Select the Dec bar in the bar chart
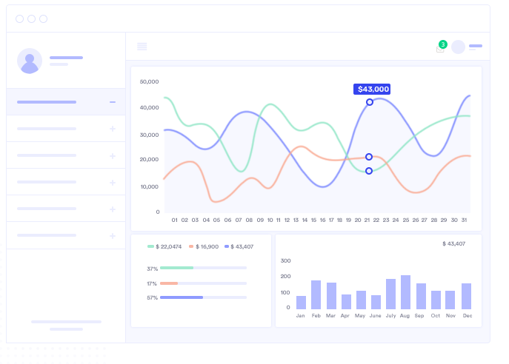 coord(467,296)
